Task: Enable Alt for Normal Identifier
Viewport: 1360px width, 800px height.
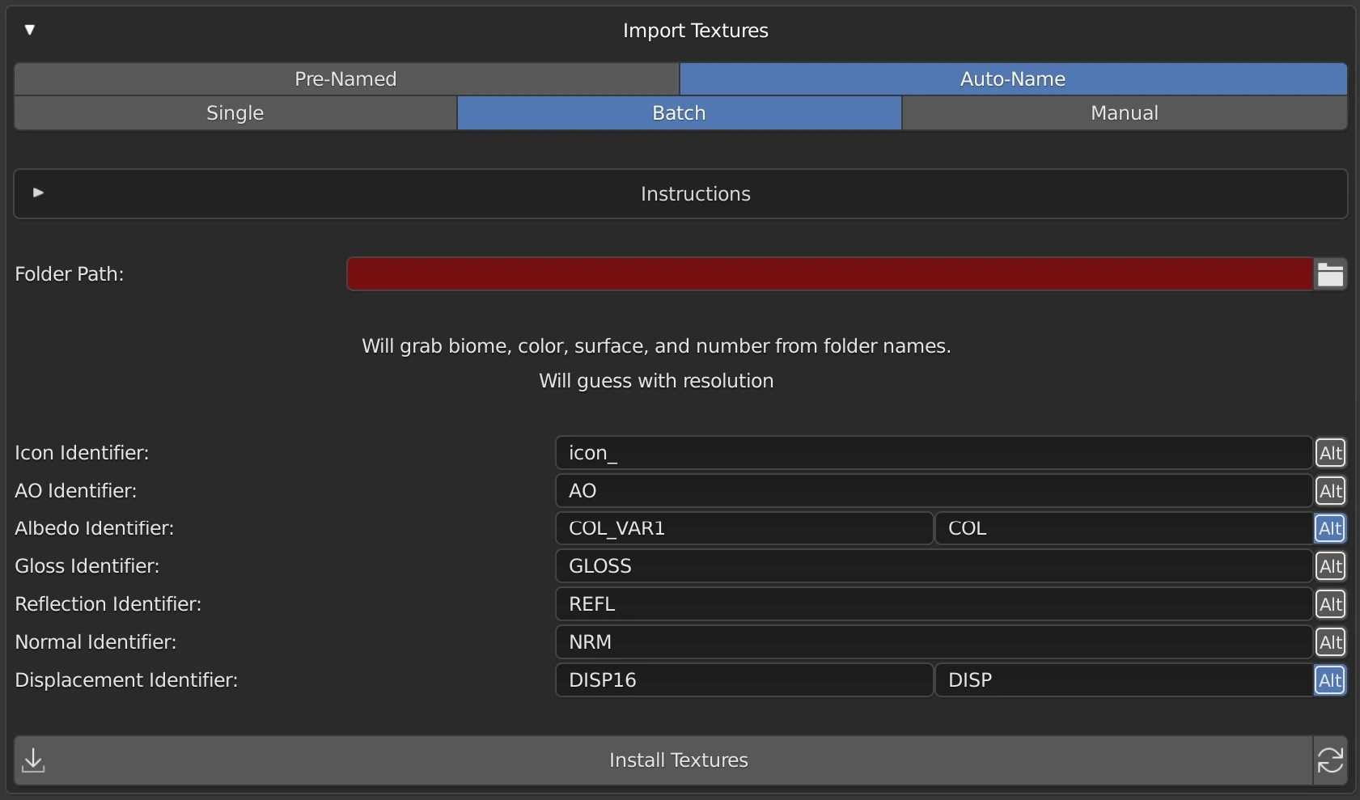Action: click(1330, 642)
